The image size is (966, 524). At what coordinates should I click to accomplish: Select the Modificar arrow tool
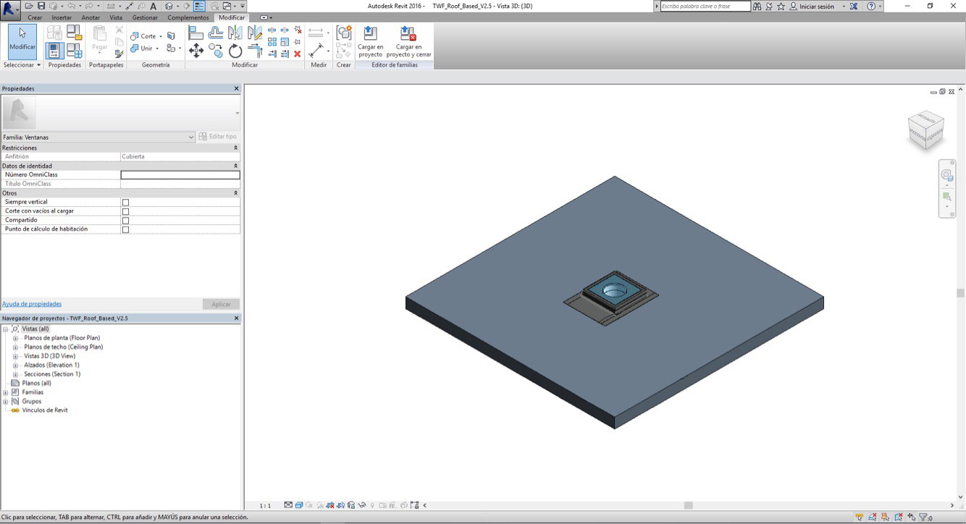pyautogui.click(x=21, y=40)
